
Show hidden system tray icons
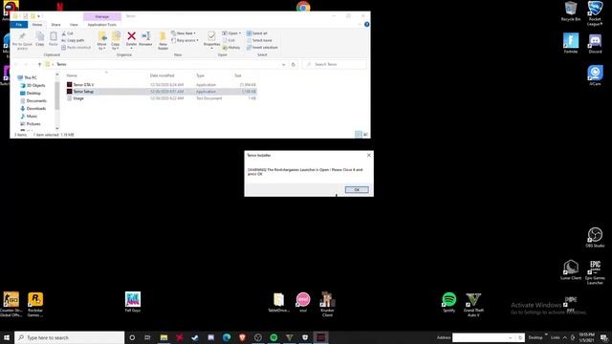tap(565, 337)
